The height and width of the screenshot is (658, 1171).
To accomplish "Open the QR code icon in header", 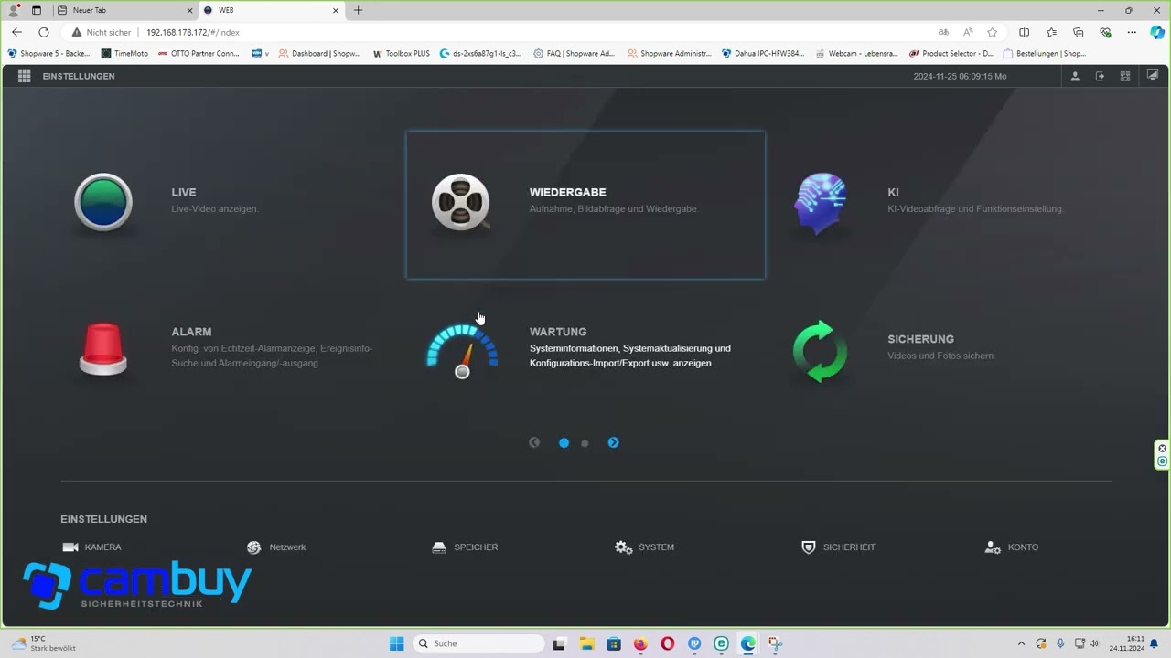I will 1125,76.
